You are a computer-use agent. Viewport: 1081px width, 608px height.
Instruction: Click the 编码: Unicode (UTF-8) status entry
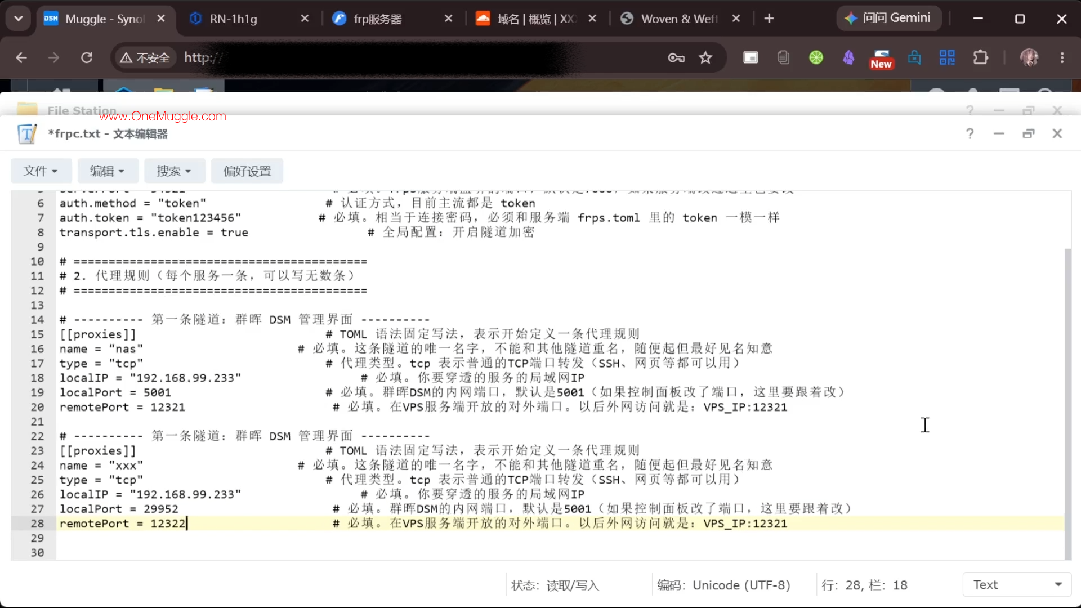click(723, 585)
